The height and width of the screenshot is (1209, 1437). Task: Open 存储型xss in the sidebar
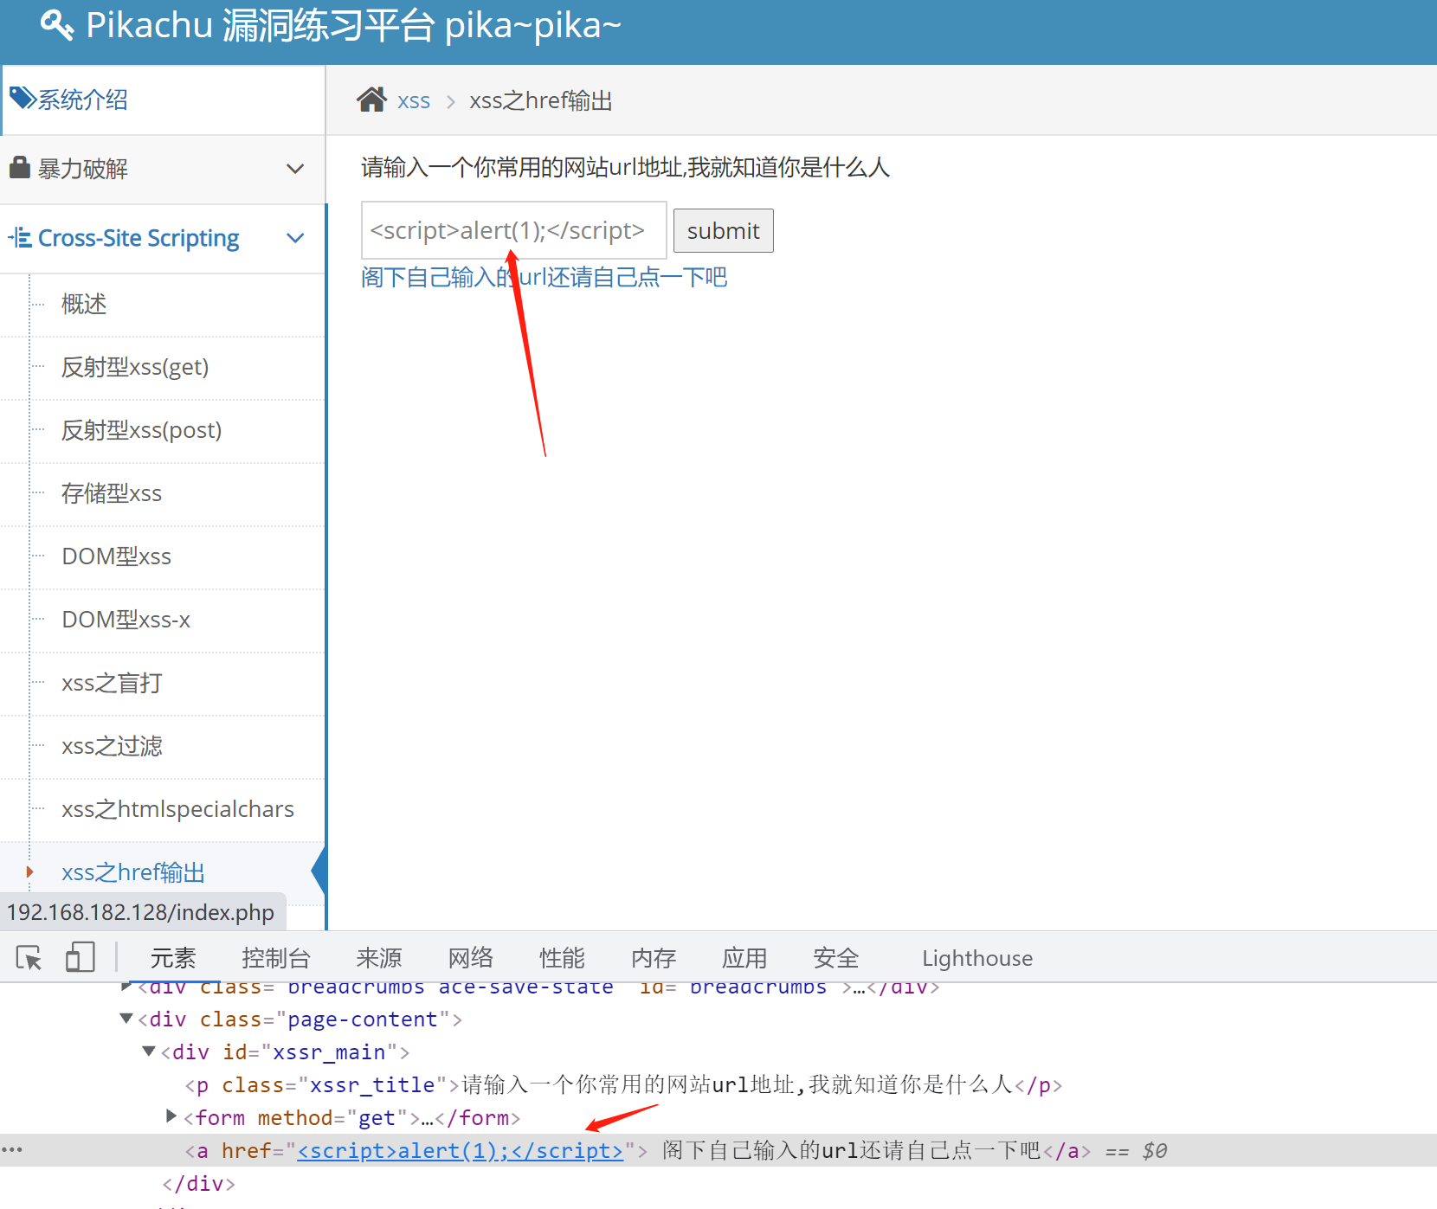pos(112,493)
